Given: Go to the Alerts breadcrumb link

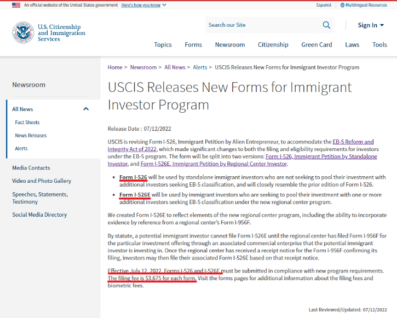Looking at the screenshot, I should coord(200,67).
